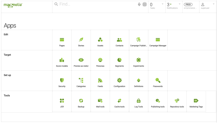Open the Configuration gear app

(x=119, y=81)
